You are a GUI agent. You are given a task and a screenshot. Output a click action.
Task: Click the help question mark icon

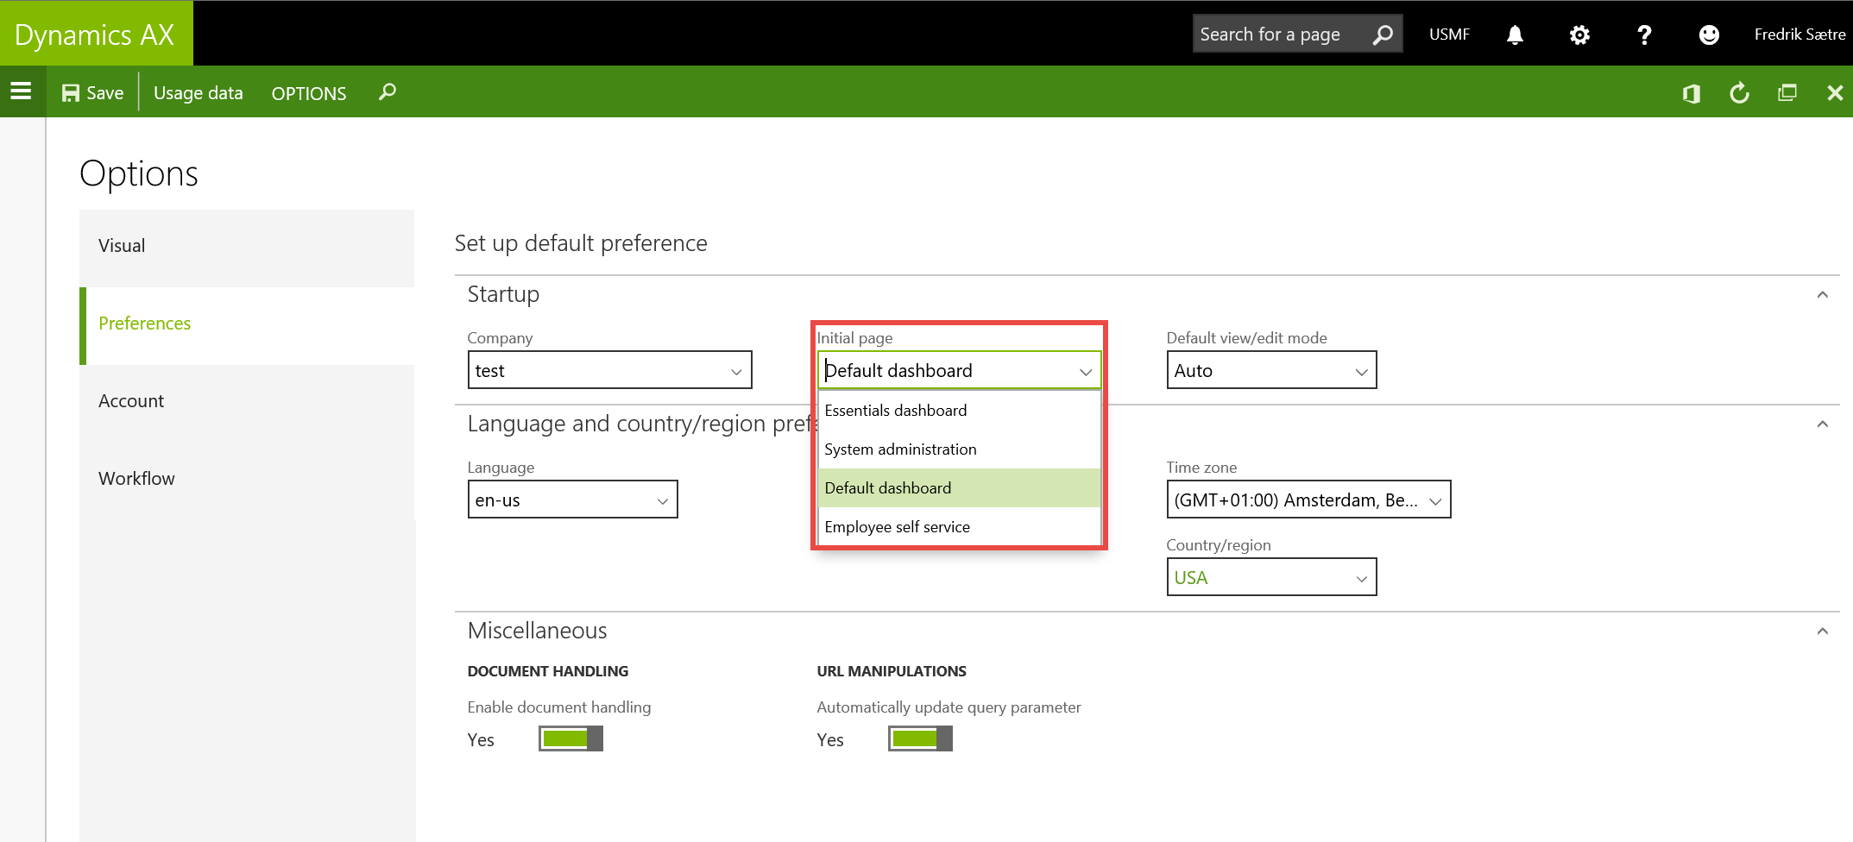pos(1644,35)
